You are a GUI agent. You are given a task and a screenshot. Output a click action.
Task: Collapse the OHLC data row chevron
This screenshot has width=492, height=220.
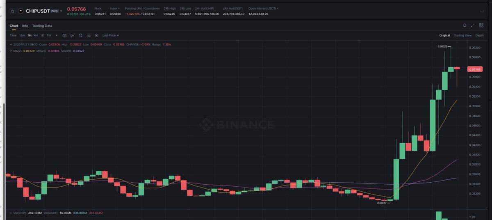tap(11, 44)
